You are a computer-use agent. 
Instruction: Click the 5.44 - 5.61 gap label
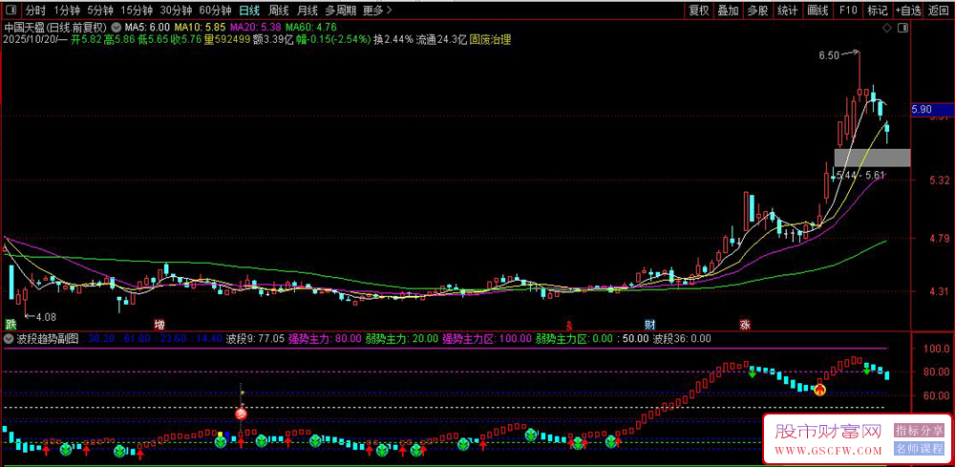click(860, 175)
